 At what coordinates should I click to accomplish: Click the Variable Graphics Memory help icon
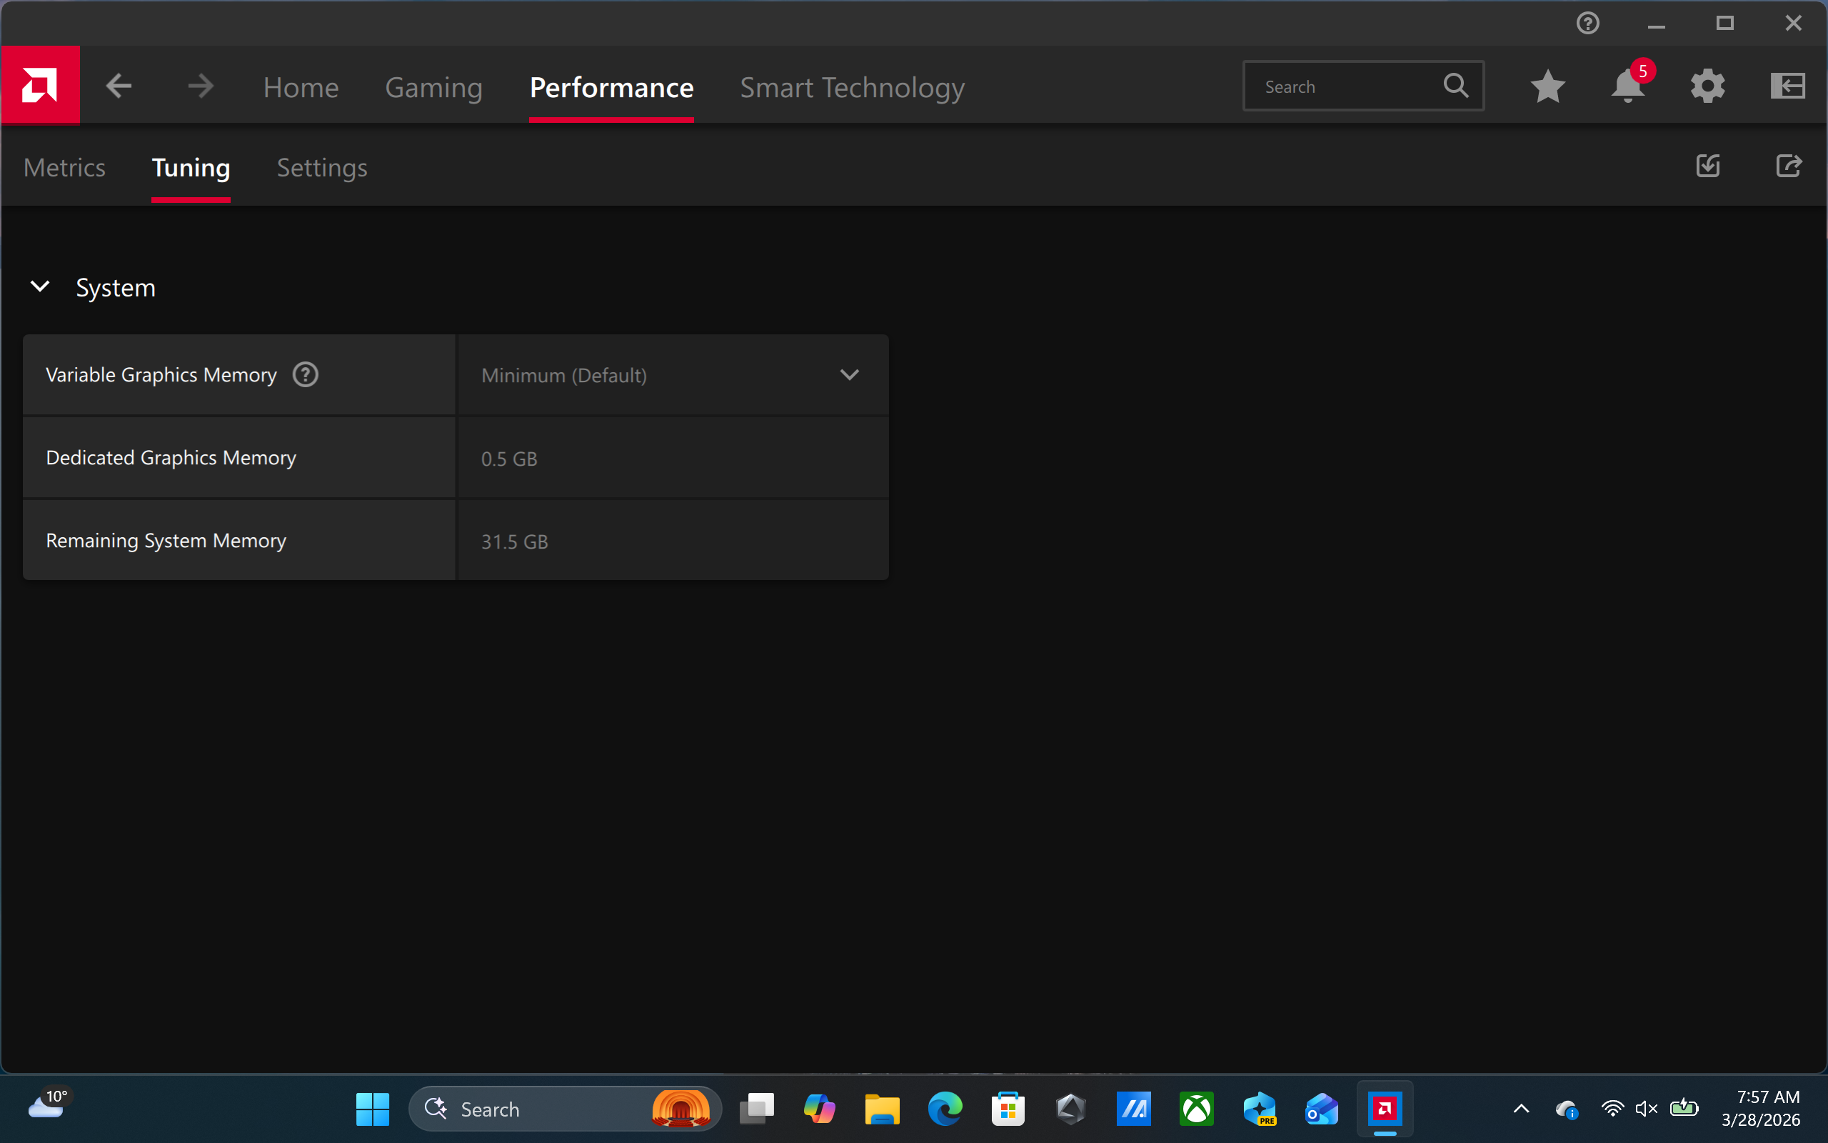(305, 374)
